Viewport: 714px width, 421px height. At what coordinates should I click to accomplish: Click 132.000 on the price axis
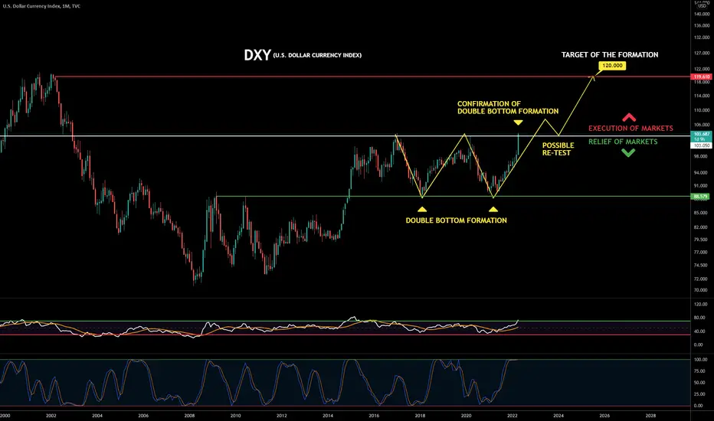tap(702, 38)
